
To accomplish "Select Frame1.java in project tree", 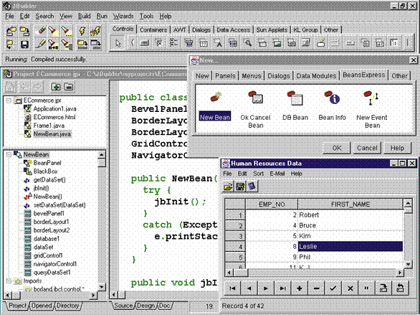I will (x=49, y=126).
